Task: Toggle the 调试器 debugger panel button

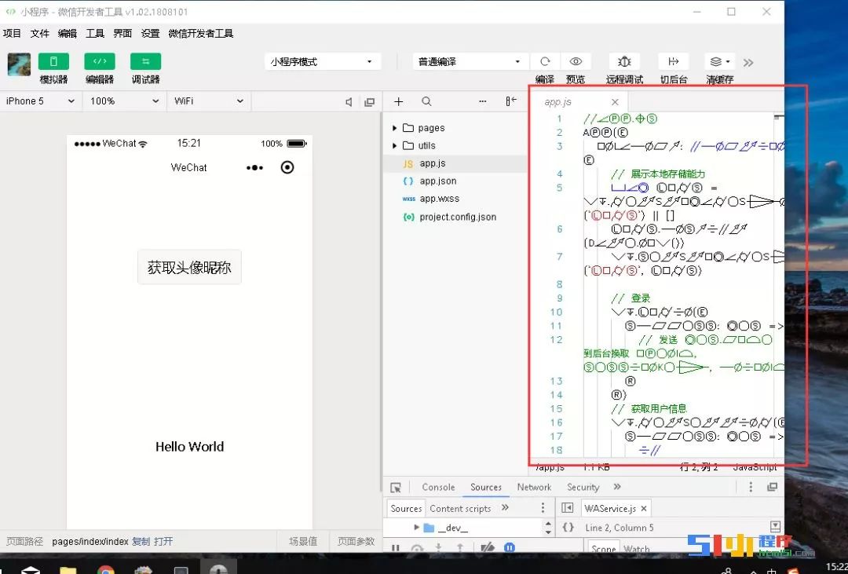Action: coord(145,61)
